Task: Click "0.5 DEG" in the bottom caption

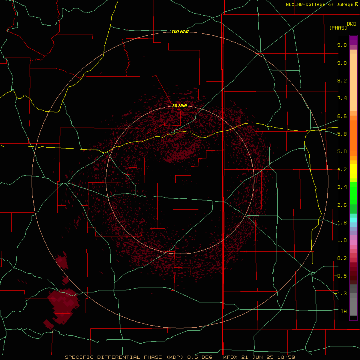Action: (200, 357)
